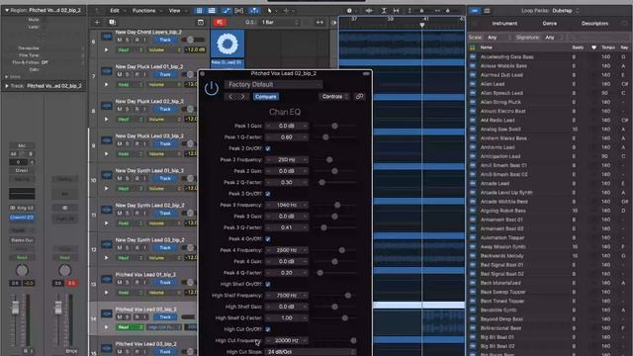
Task: Click the horizontal arrows icon beside 1 Bar
Action: click(319, 22)
